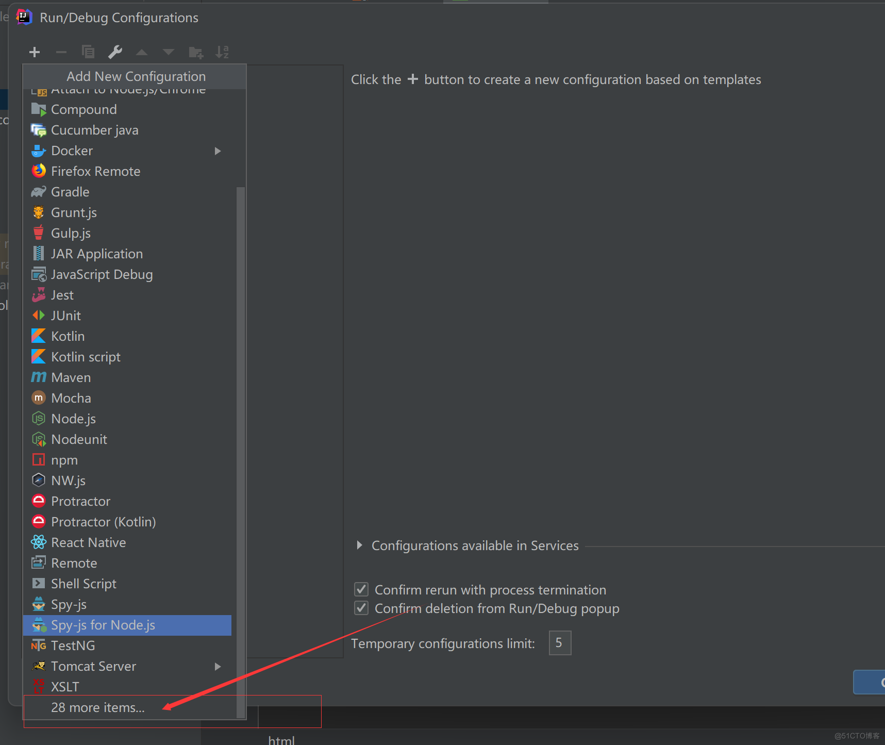Click the Move Up arrow icon
The width and height of the screenshot is (885, 745).
pyautogui.click(x=142, y=52)
